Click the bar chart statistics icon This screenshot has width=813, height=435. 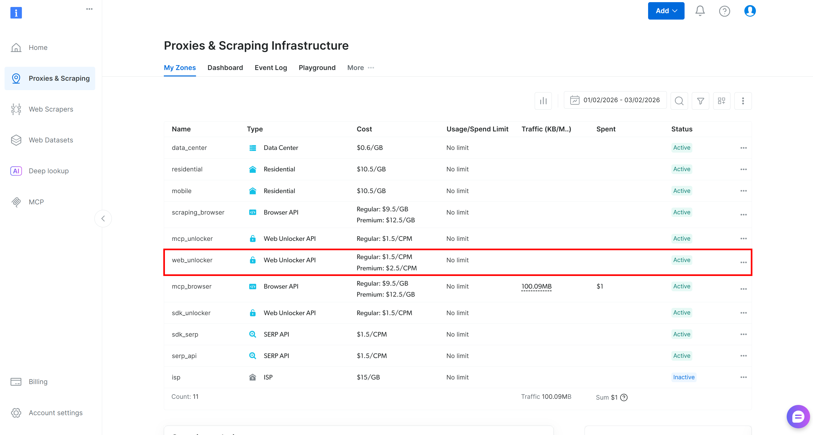click(543, 101)
